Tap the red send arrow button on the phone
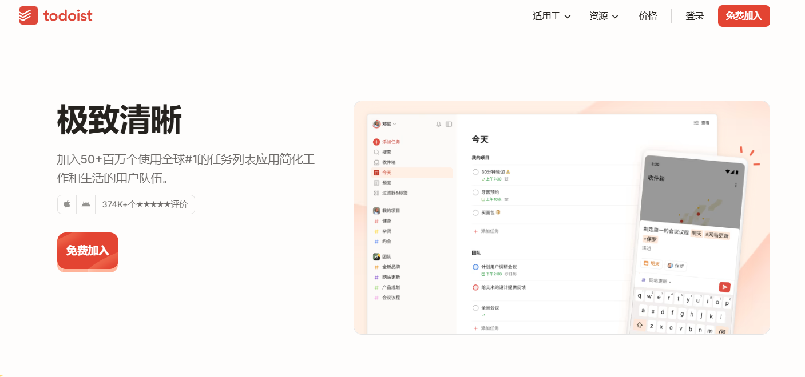 coord(725,287)
